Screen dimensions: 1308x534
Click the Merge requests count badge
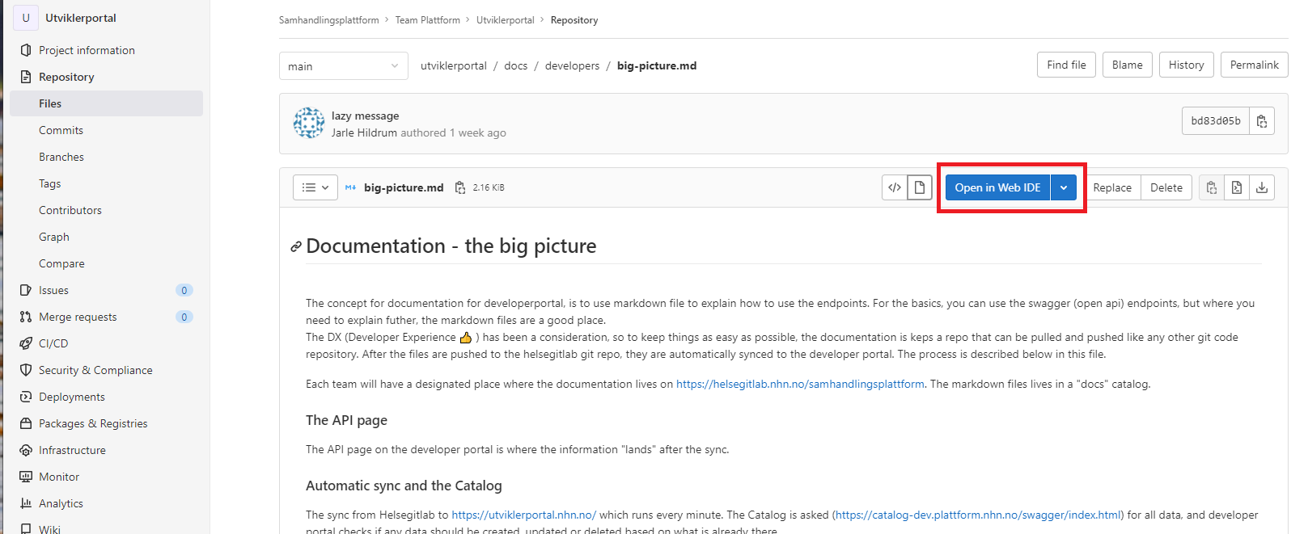click(x=184, y=317)
